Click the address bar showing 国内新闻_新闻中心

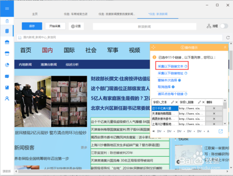(x=120, y=38)
